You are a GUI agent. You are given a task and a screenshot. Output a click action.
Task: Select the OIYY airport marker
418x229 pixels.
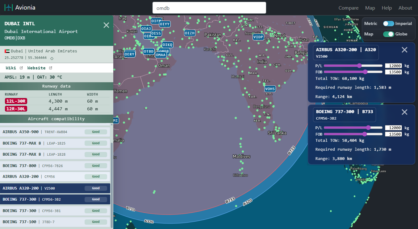(165, 24)
